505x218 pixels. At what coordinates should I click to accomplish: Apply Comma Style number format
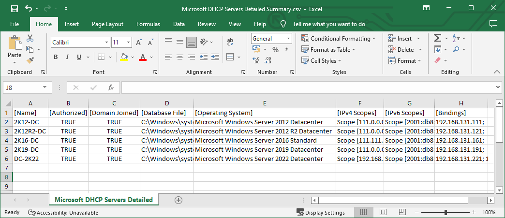[286, 50]
